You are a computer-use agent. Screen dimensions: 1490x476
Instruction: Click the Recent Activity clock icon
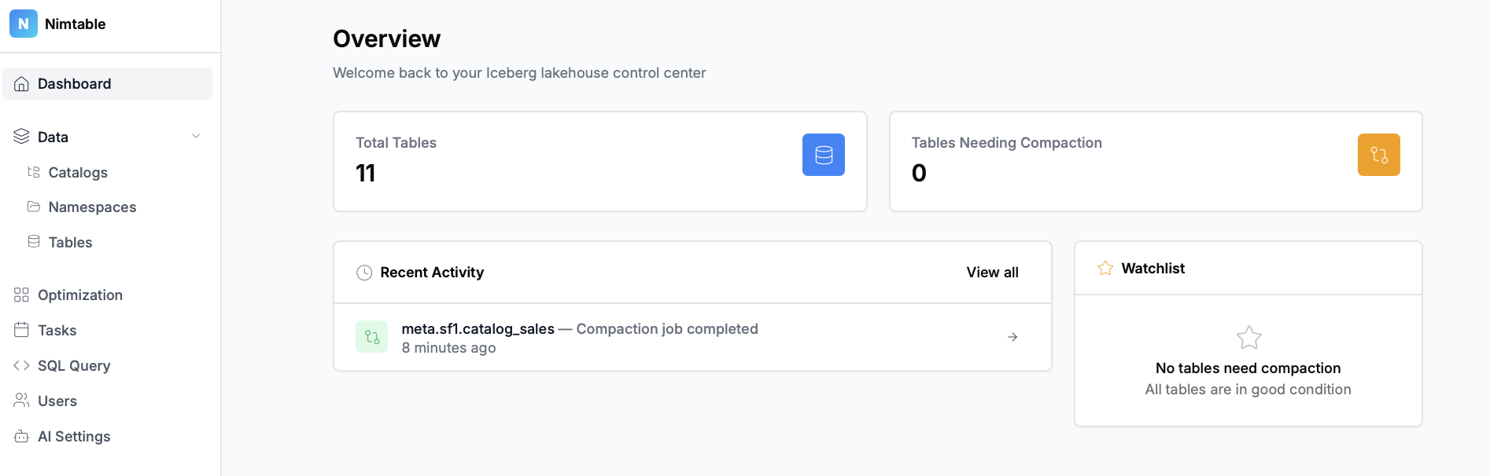pyautogui.click(x=364, y=273)
